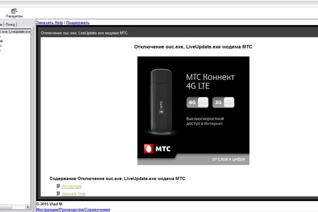Open the Инструкции/Руководства/Справочники footer link
The height and width of the screenshot is (212, 318).
click(73, 210)
